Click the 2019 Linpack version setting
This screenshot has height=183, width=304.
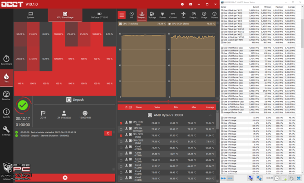[43, 115]
